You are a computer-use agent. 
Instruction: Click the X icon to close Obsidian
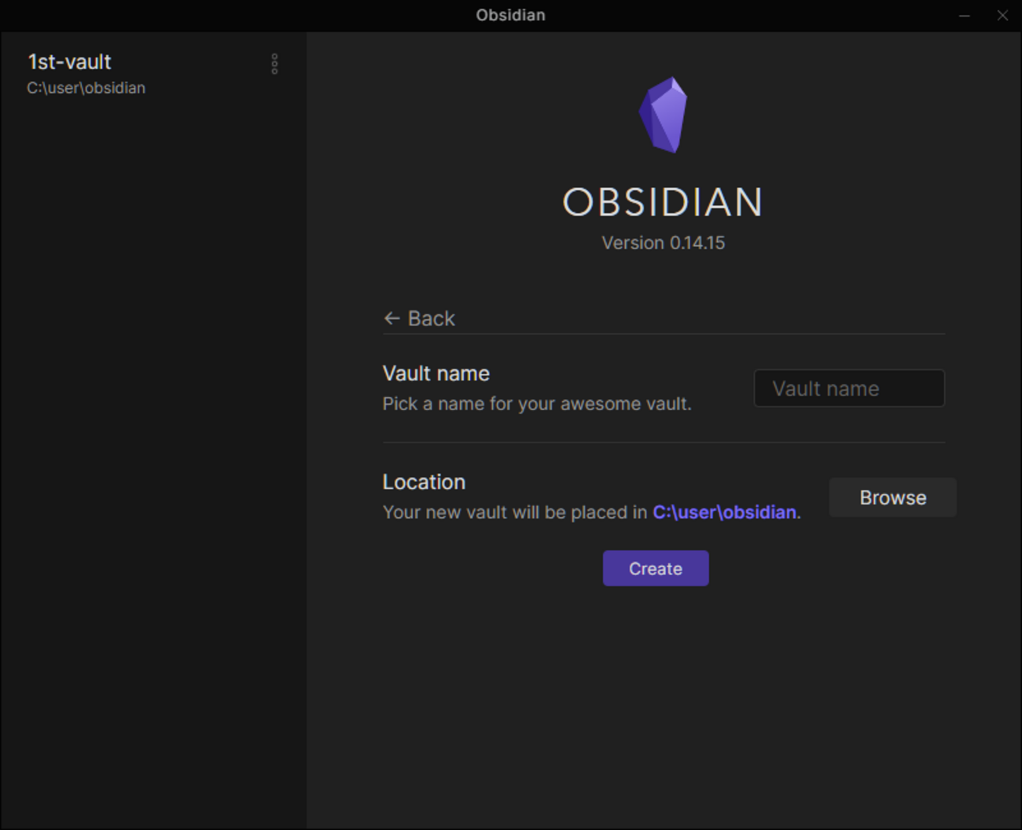[1002, 15]
